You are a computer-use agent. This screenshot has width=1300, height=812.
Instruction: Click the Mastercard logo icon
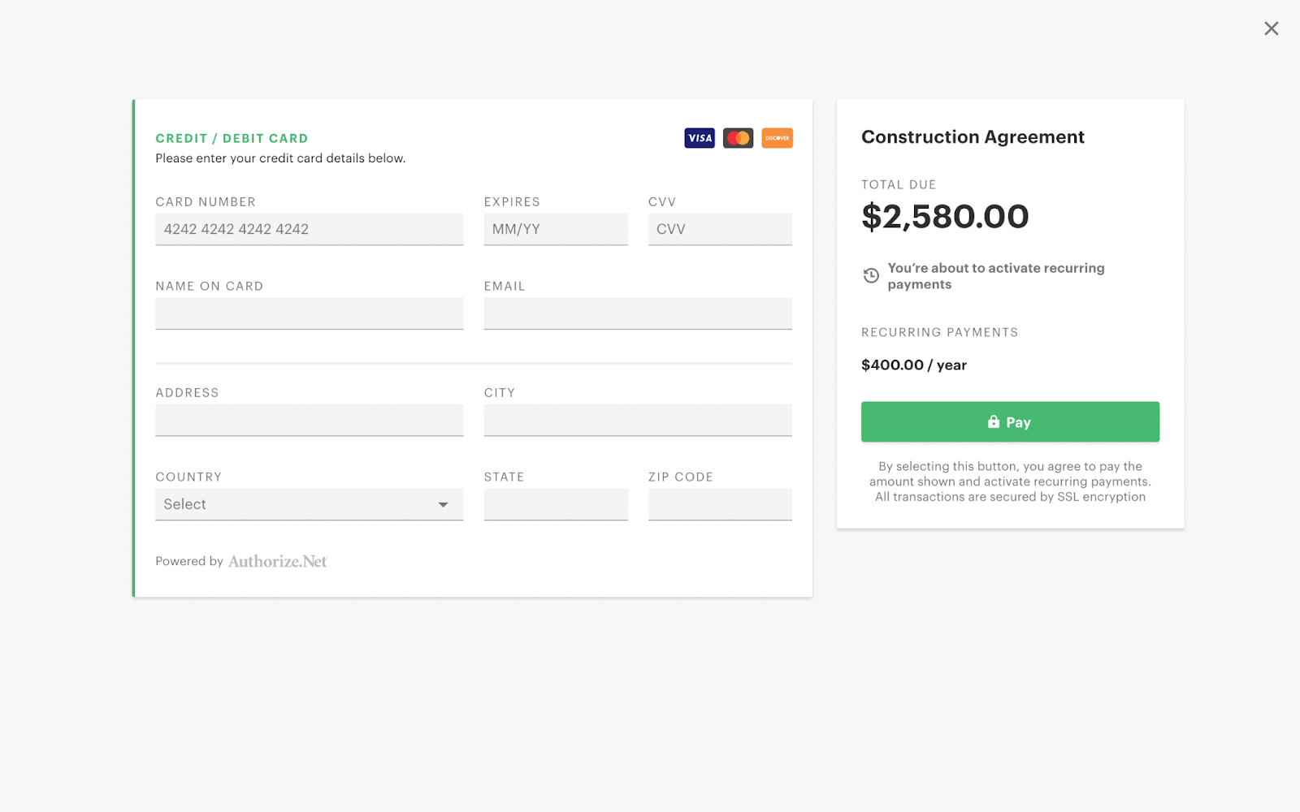point(739,138)
